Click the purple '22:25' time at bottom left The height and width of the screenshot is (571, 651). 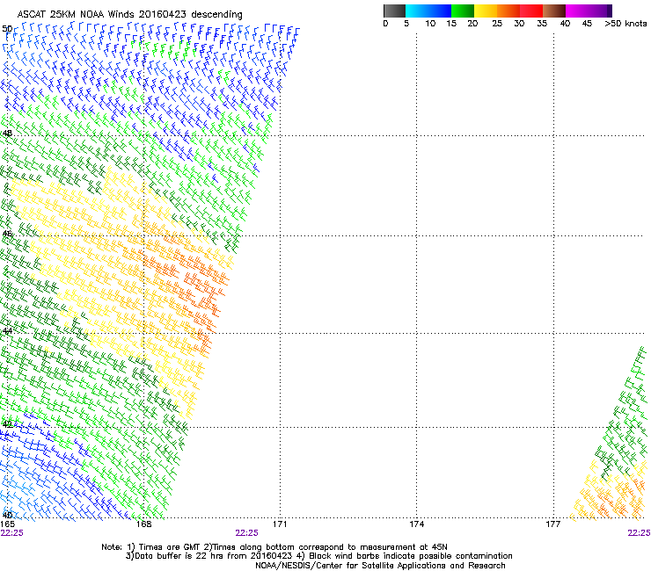coord(11,533)
